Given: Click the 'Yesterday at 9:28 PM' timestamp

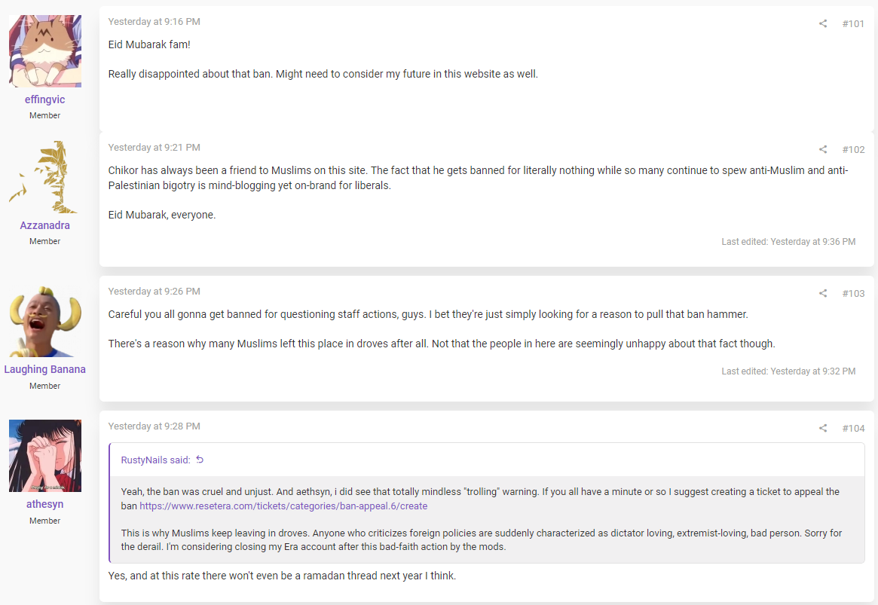Looking at the screenshot, I should (154, 426).
